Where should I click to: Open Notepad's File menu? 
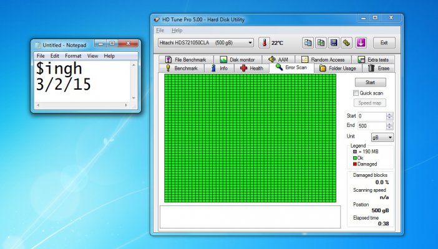tap(41, 56)
